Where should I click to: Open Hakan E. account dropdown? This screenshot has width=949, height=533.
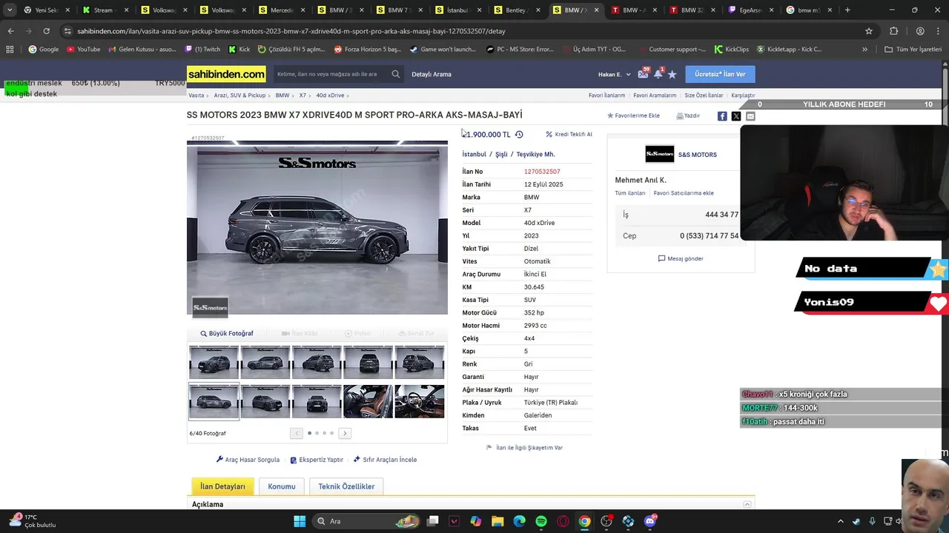pyautogui.click(x=615, y=74)
